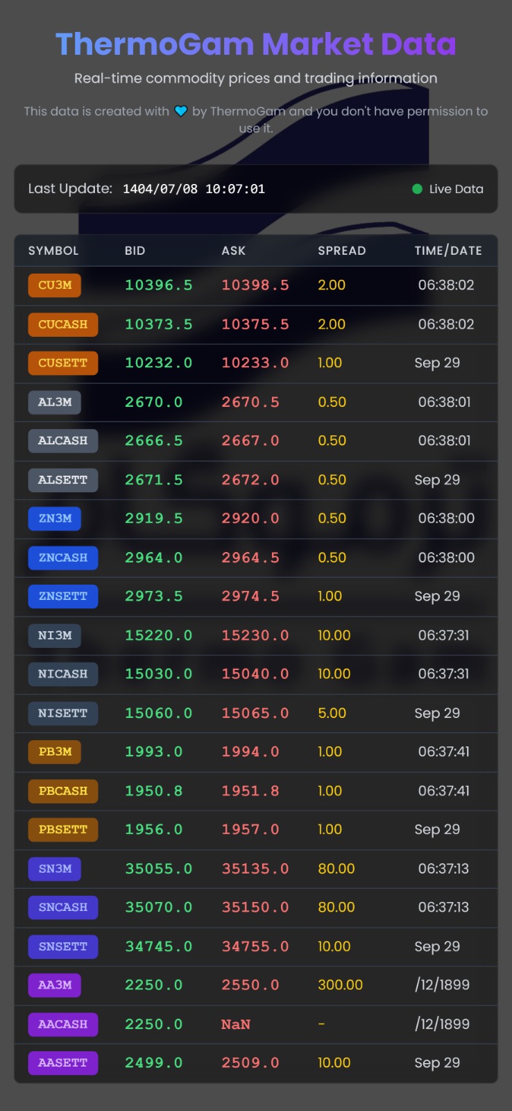
Task: Click the CUCASH ask value 10375.5
Action: click(x=255, y=324)
